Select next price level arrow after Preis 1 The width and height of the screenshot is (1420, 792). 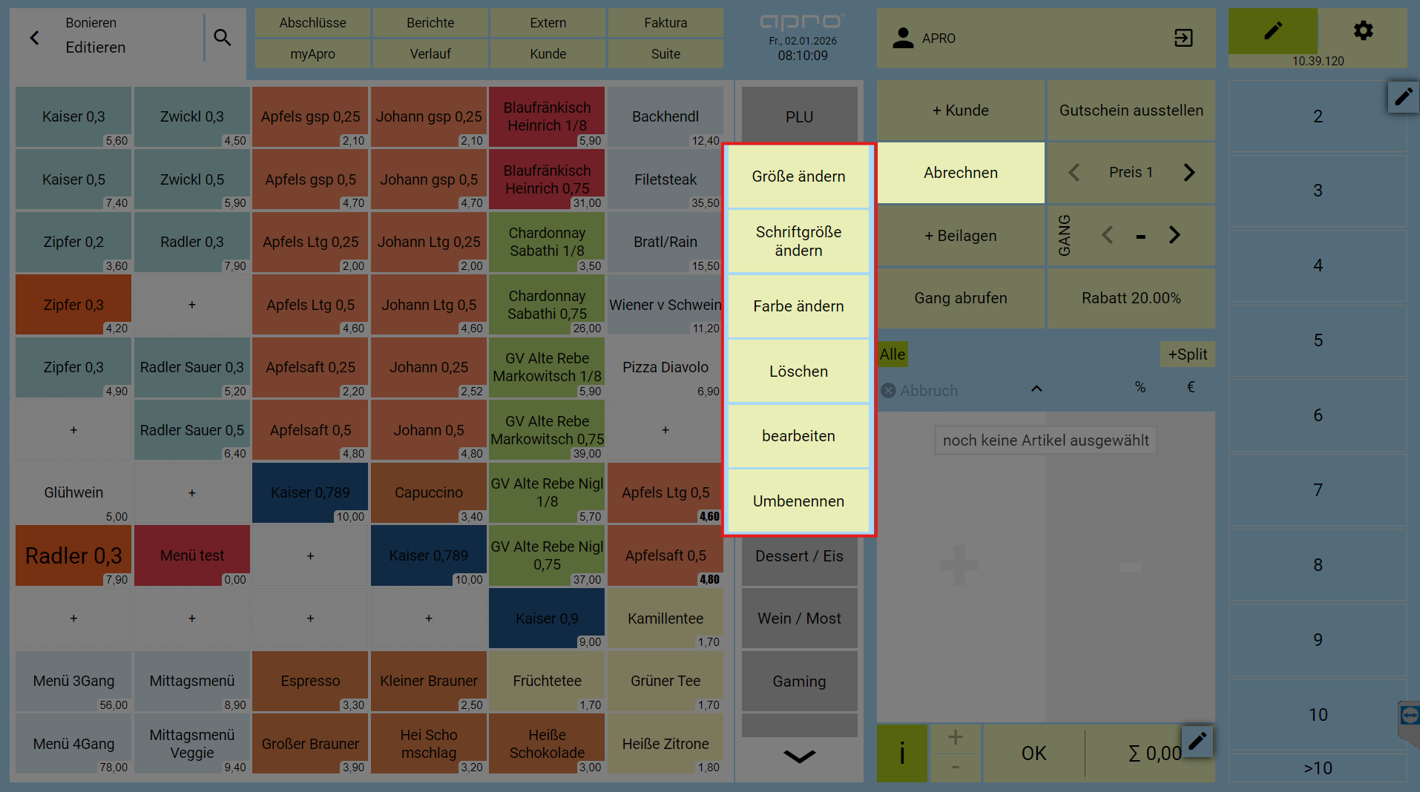pyautogui.click(x=1189, y=173)
